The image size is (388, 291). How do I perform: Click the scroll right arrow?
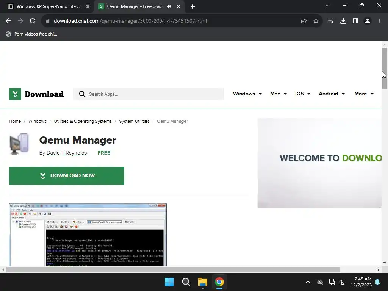pos(379,269)
